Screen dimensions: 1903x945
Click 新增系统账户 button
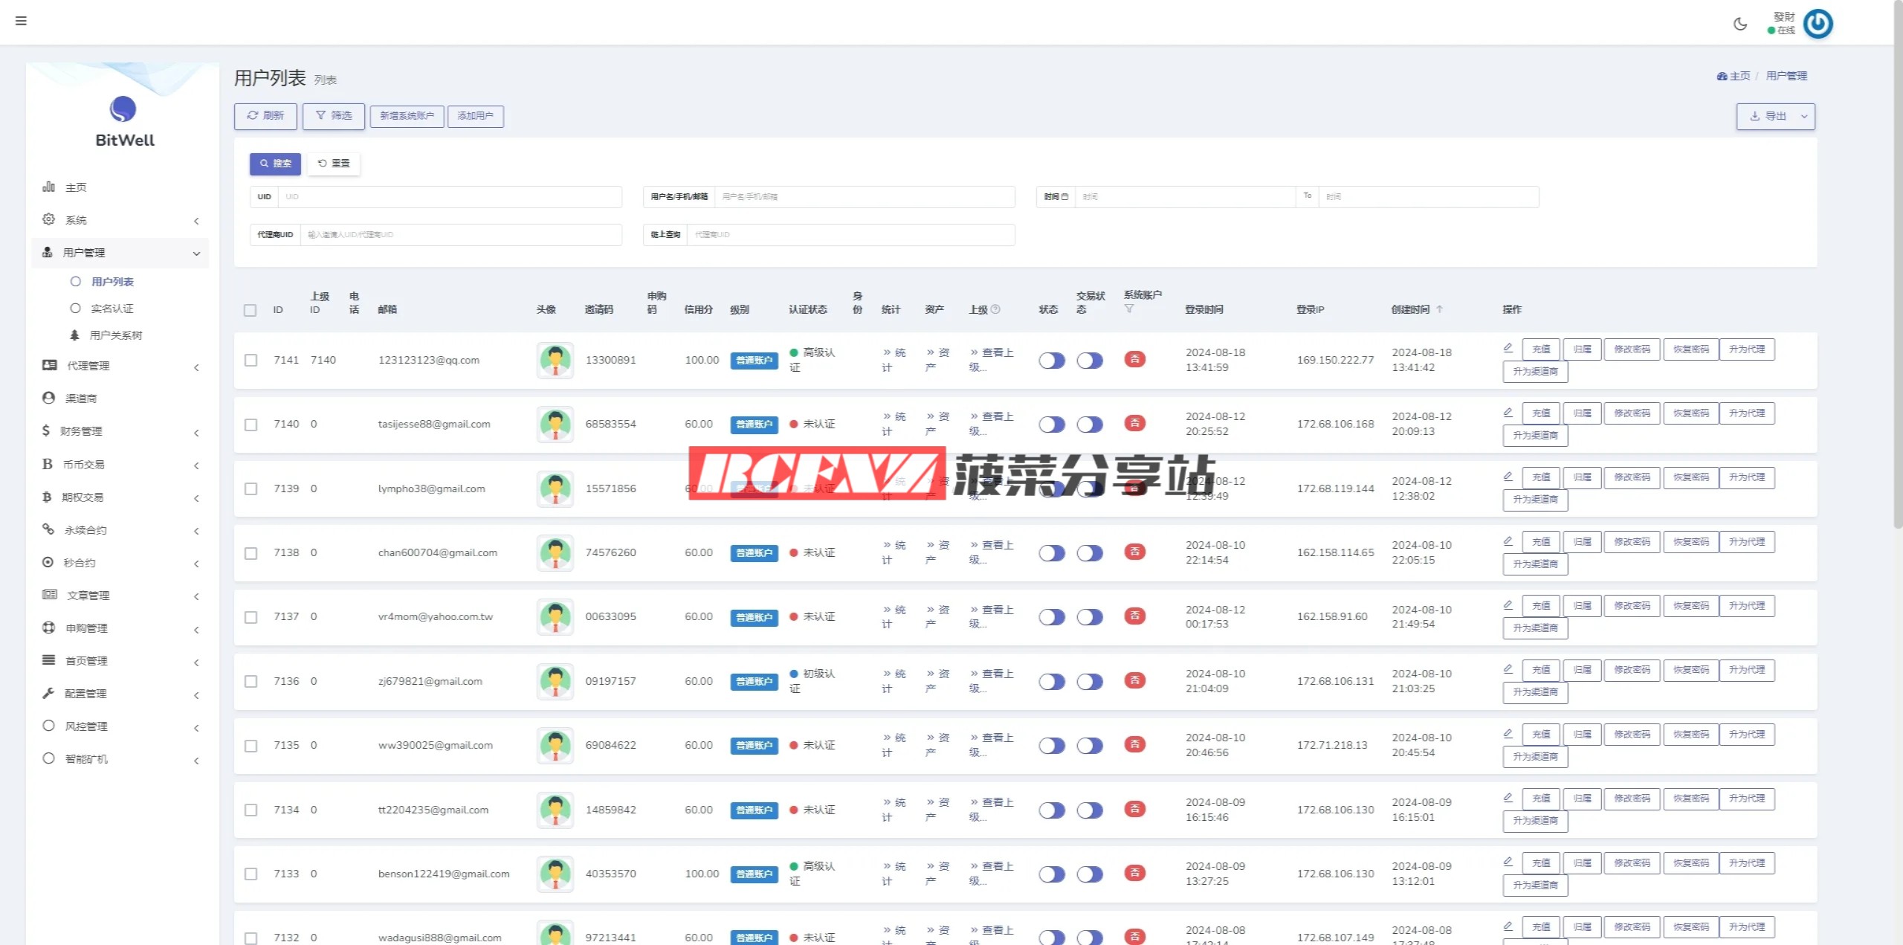tap(407, 116)
